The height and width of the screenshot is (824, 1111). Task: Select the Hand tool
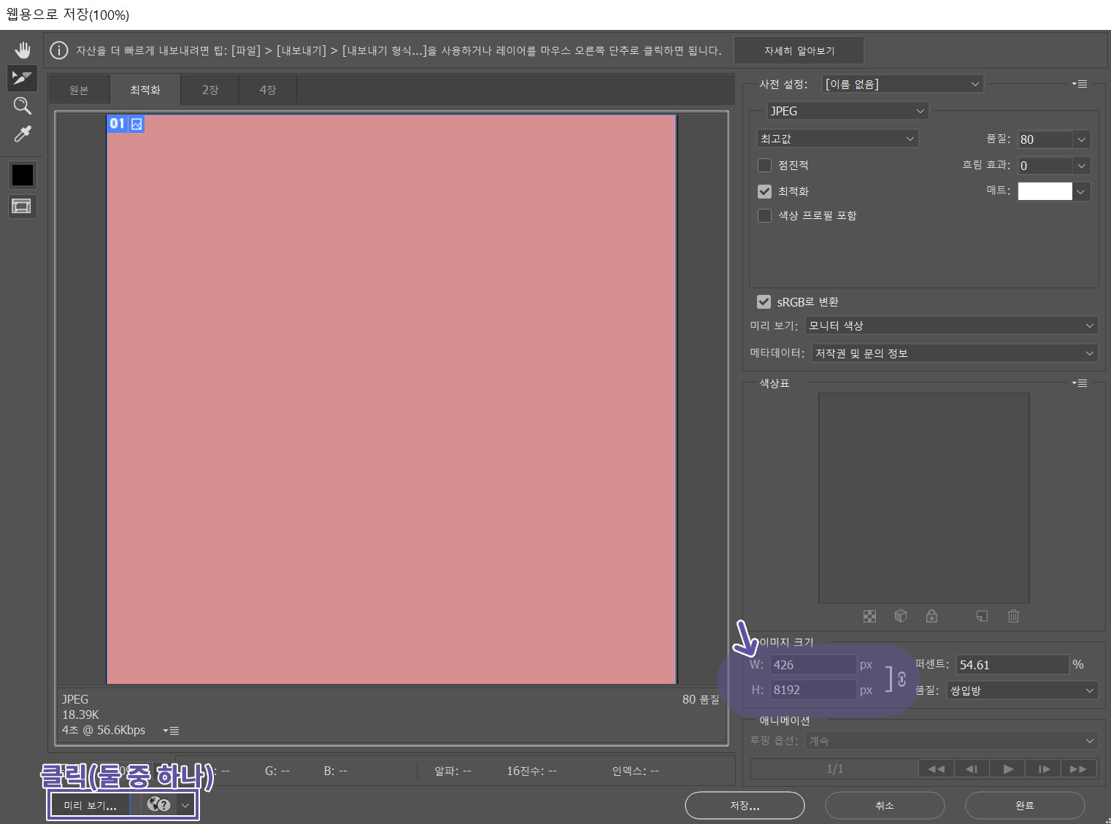pos(23,50)
